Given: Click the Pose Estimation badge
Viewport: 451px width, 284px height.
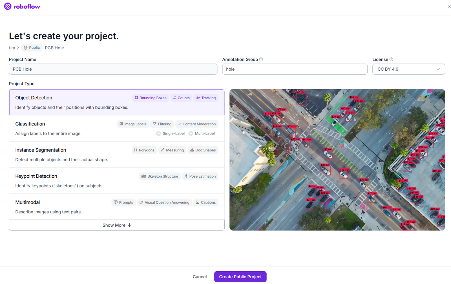Looking at the screenshot, I should coord(200,176).
